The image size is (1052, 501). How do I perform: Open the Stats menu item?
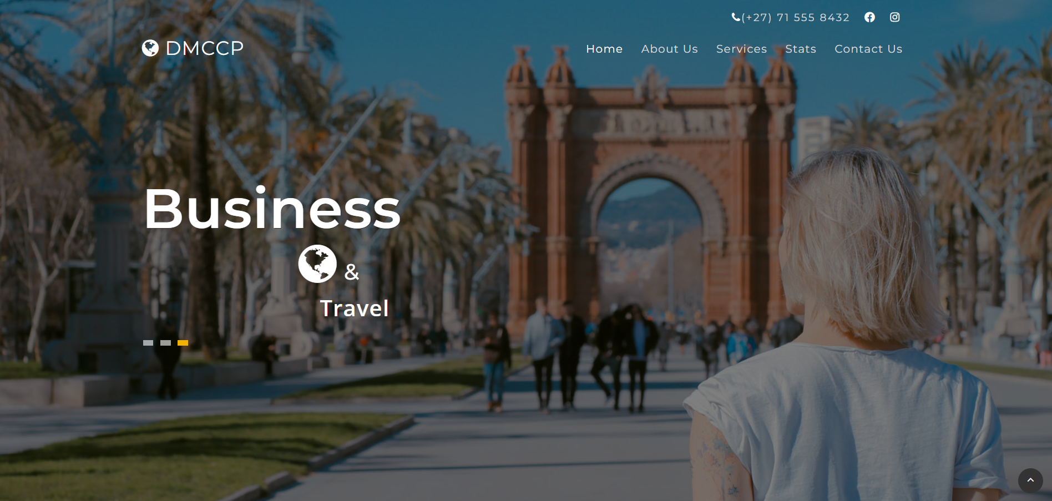(801, 49)
